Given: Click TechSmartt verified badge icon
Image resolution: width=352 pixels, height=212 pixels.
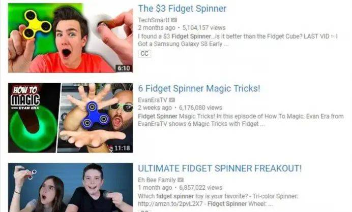Looking at the screenshot, I should coord(174,20).
